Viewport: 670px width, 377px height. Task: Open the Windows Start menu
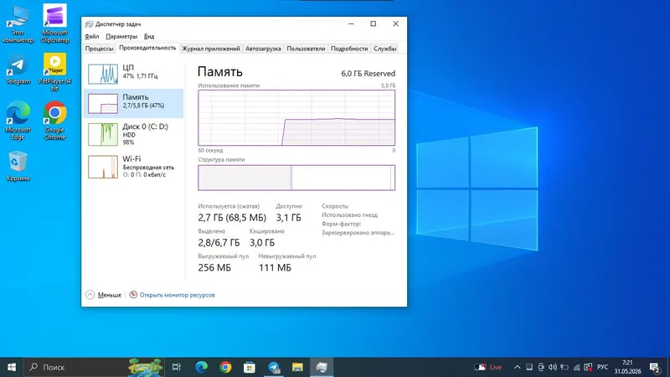click(12, 367)
